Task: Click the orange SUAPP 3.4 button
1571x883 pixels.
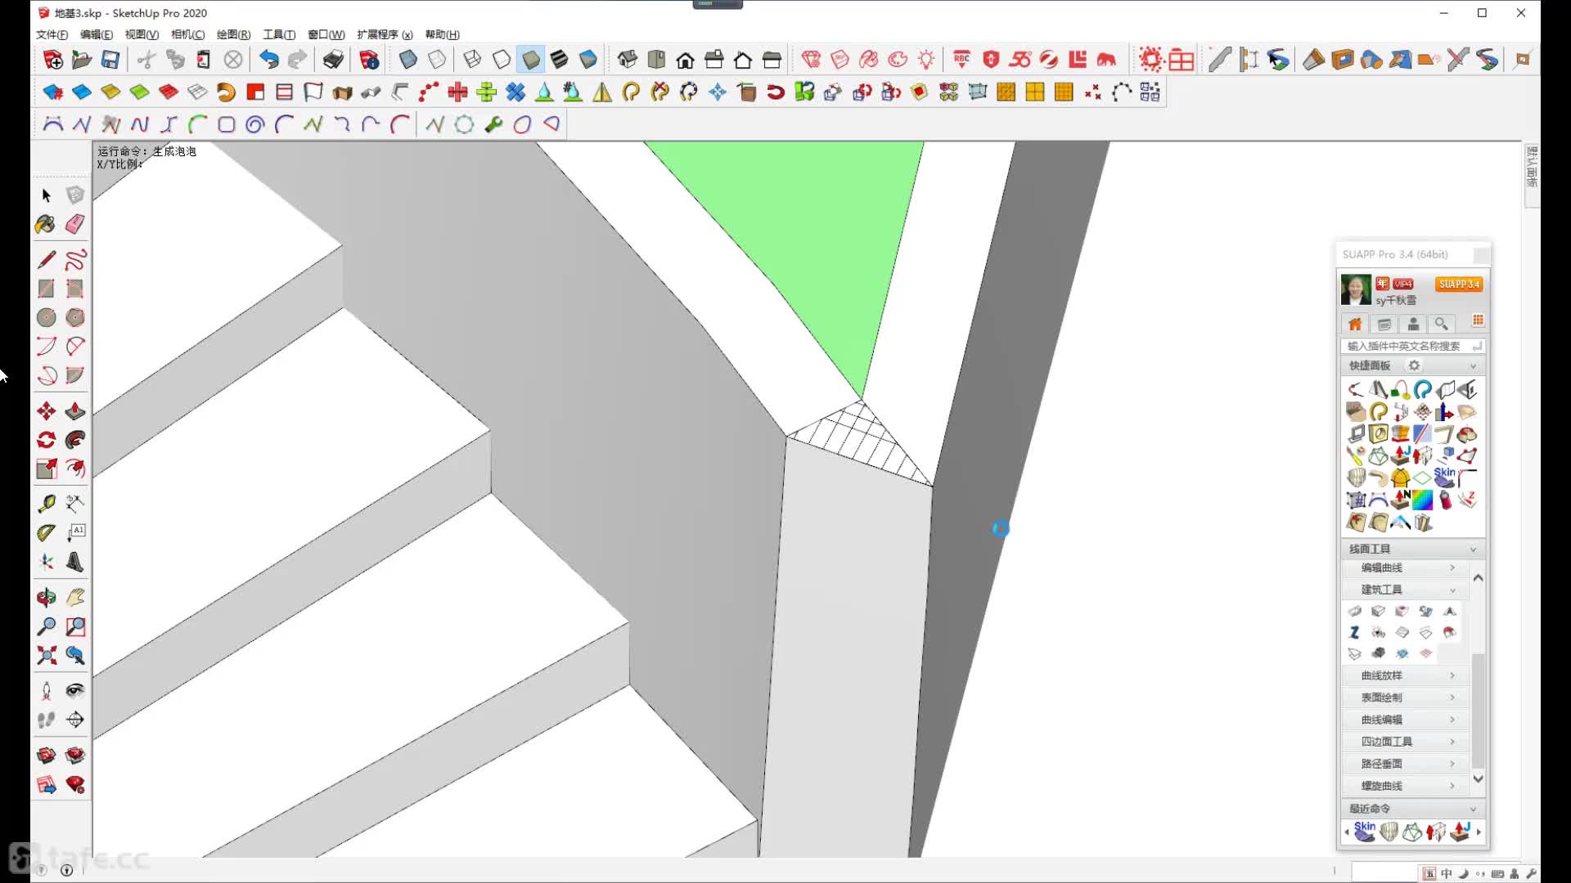Action: point(1459,285)
